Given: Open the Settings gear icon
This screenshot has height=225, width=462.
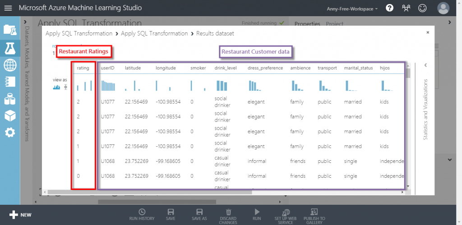Looking at the screenshot, I should (10, 133).
